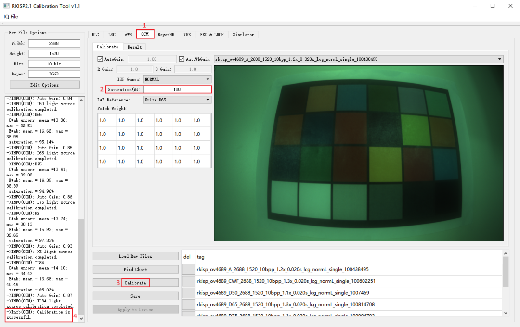This screenshot has width=520, height=327.
Task: Click Load Raw Files button
Action: point(135,256)
